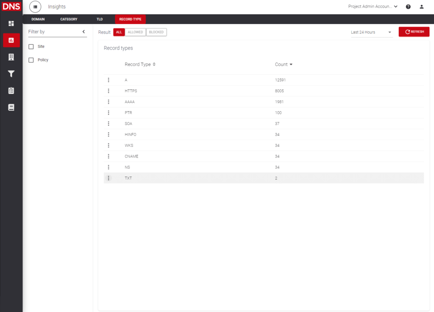This screenshot has height=312, width=434.
Task: Open the building sites icon in the sidebar
Action: 11,57
